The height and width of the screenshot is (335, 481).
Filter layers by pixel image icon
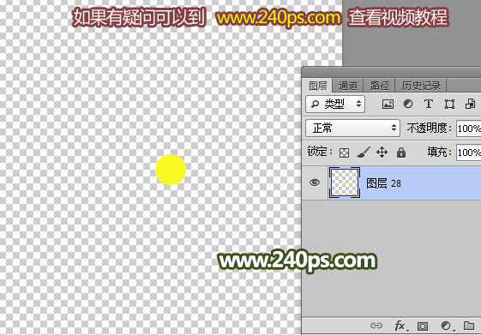coord(388,105)
